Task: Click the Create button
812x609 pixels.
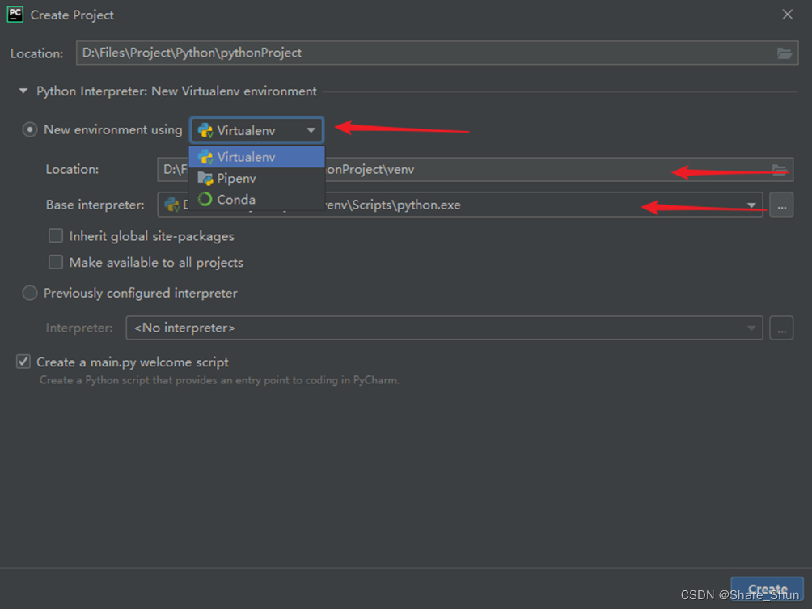Action: pos(767,590)
